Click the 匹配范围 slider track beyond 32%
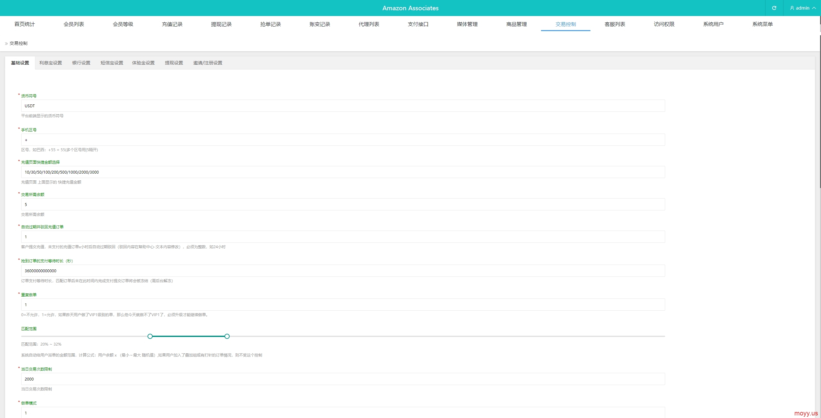 pyautogui.click(x=447, y=336)
